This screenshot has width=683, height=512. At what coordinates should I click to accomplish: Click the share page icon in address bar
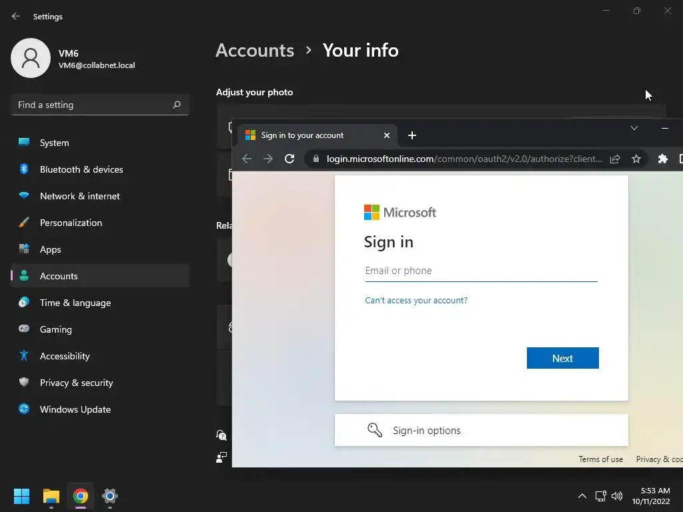pos(614,159)
